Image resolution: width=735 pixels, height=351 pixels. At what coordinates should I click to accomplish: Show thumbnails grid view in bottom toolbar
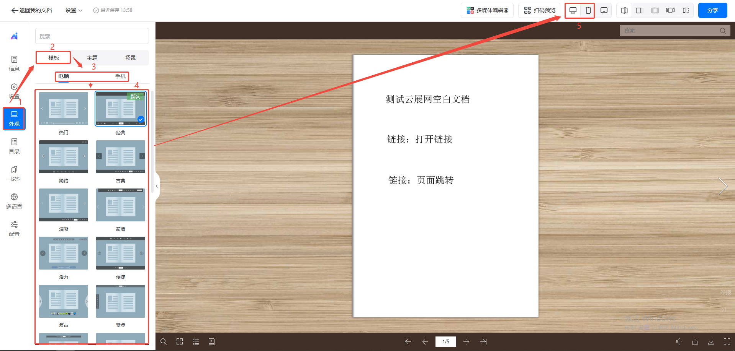pos(180,341)
